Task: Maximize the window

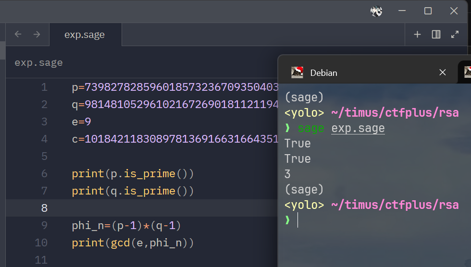Action: point(428,11)
